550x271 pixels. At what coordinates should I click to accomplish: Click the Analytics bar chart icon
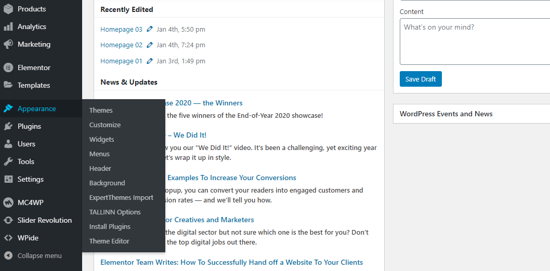tap(8, 26)
